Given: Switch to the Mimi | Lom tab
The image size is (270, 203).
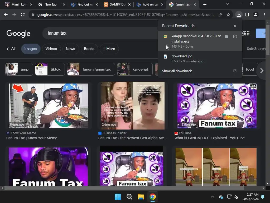Looking at the screenshot, I should (19, 4).
